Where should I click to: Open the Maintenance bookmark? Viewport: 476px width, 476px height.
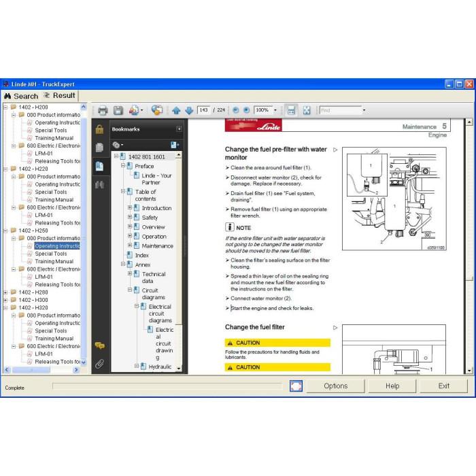(x=158, y=245)
